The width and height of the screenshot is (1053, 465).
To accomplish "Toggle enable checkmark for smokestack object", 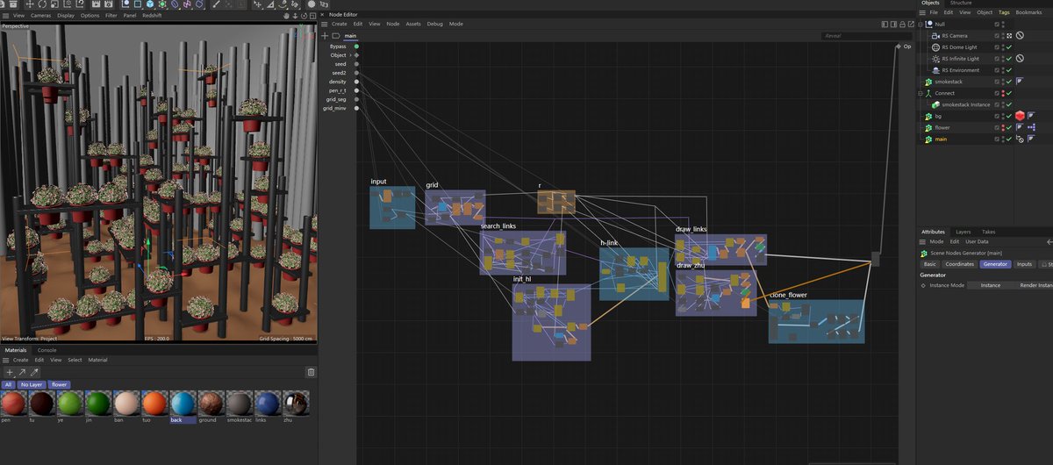I will tap(1009, 82).
